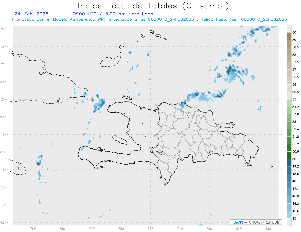Image resolution: width=301 pixels, height=232 pixels.
Task: Click the '18N' latitude label
Action: (x=4, y=170)
